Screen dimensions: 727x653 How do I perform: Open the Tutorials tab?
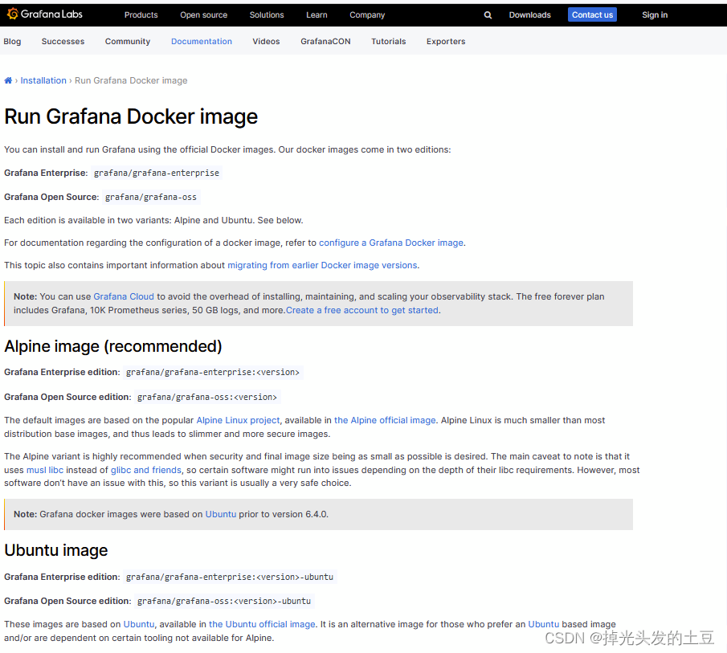(389, 41)
